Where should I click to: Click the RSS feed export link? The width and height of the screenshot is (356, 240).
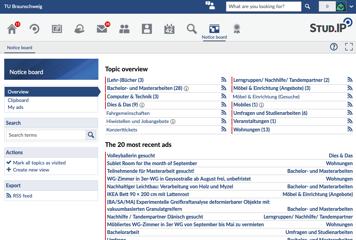coord(19,196)
